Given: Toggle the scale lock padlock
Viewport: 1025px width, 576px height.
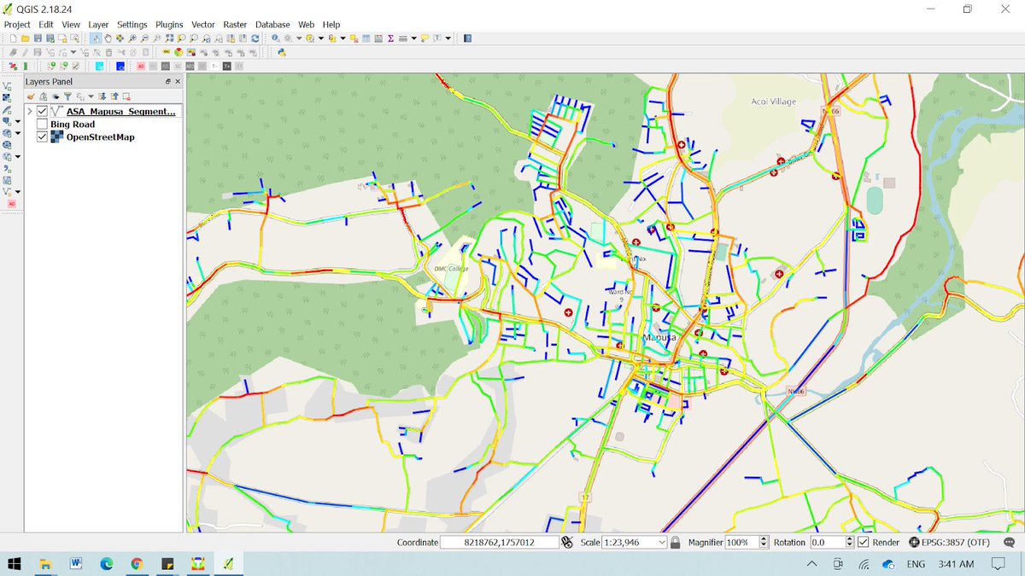Looking at the screenshot, I should [676, 542].
